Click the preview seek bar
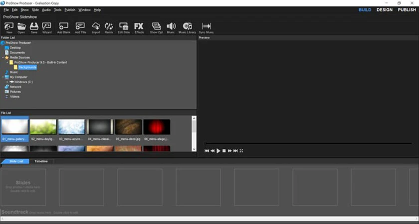This screenshot has height=224, width=419. 308,143
